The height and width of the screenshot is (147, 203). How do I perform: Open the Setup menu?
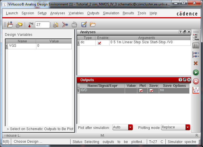[42, 13]
